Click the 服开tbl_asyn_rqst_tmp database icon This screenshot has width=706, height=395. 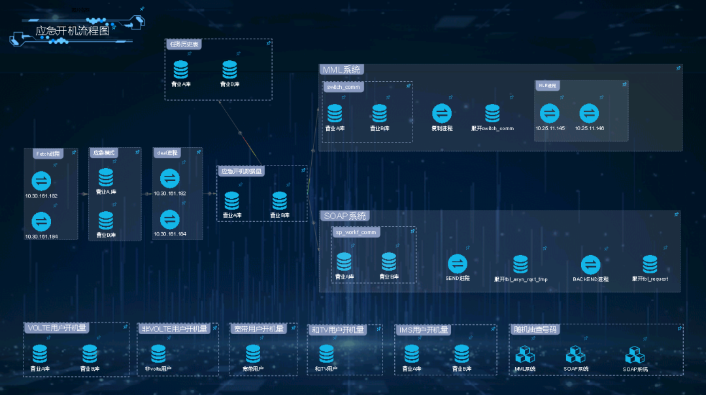pos(520,264)
